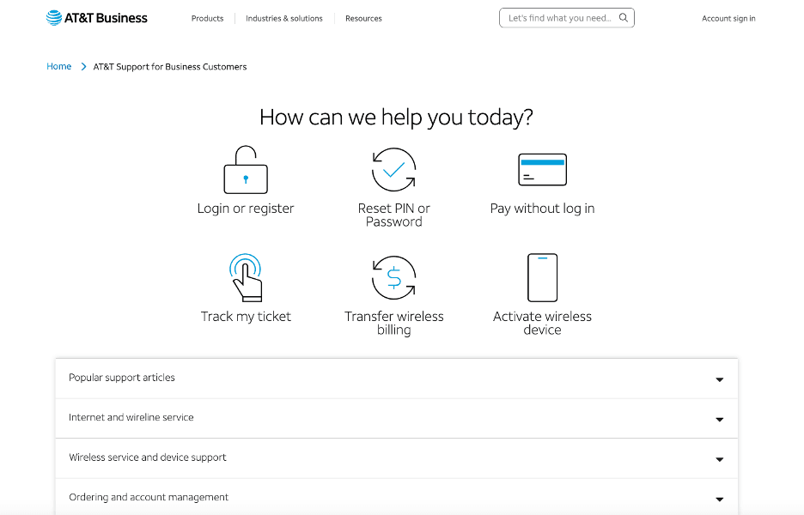Click the Transfer wireless billing dollar icon
This screenshot has height=515, width=804.
[x=394, y=276]
